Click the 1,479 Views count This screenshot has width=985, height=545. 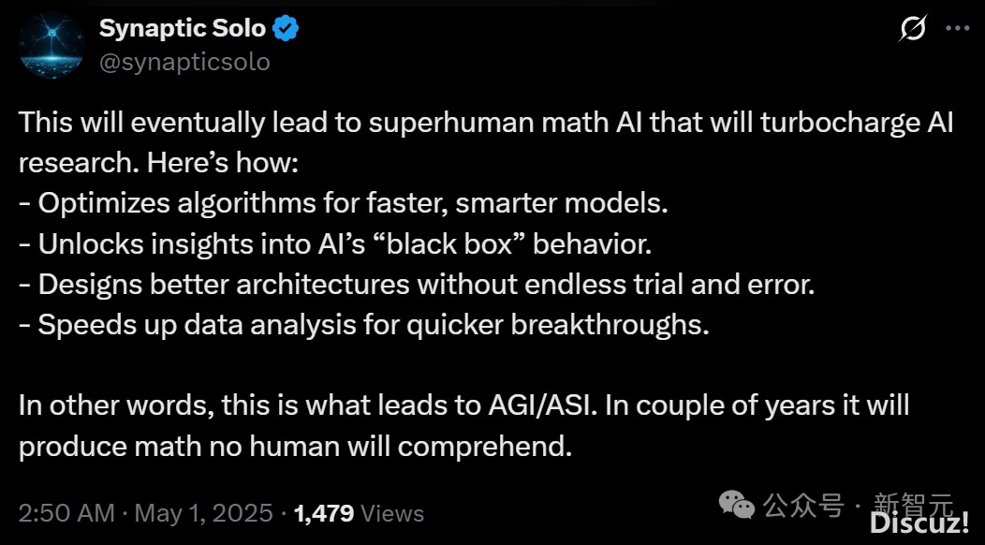coord(359,513)
